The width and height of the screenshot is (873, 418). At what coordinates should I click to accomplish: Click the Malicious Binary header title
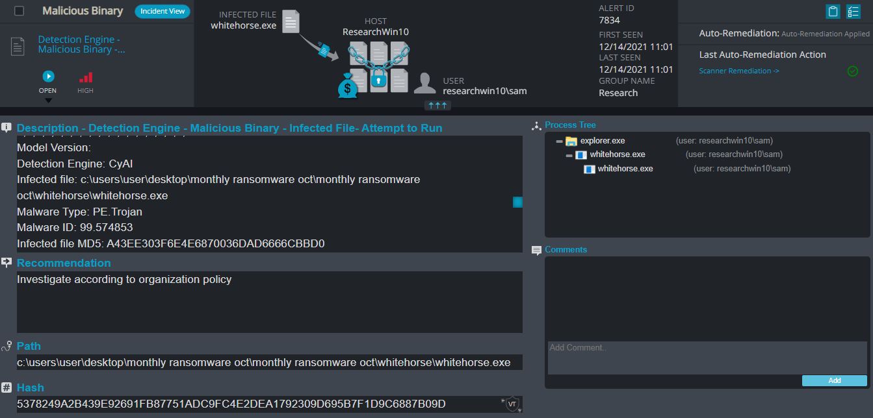point(83,11)
